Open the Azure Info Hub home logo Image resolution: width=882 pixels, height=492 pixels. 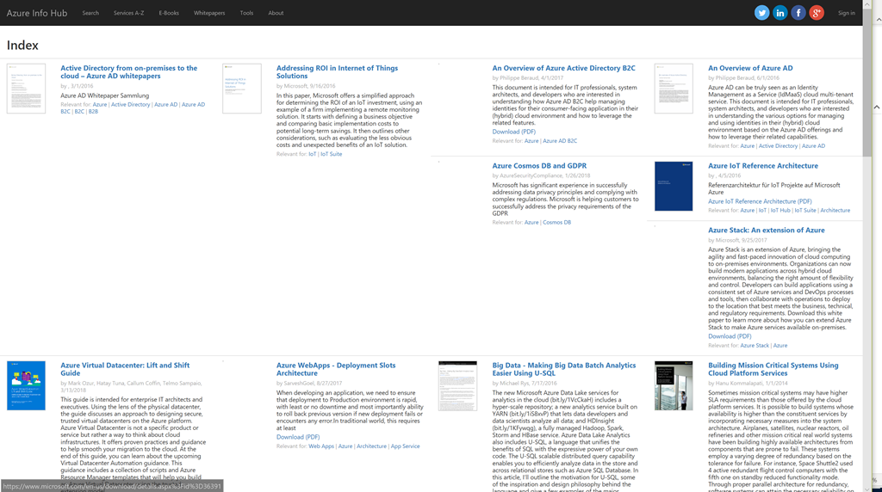pos(37,13)
